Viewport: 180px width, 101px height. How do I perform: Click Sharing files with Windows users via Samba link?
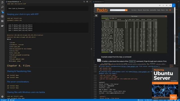(26, 92)
